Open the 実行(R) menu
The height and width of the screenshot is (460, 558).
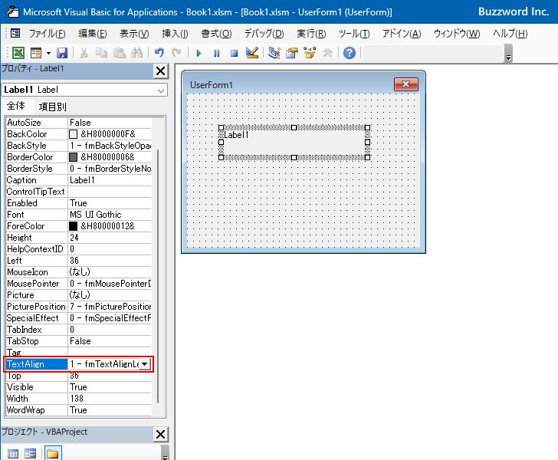(311, 34)
